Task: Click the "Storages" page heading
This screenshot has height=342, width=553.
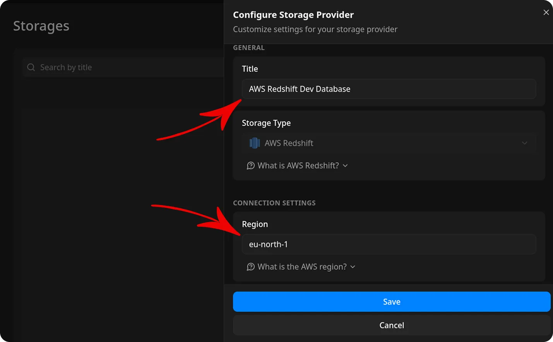Action: (41, 26)
